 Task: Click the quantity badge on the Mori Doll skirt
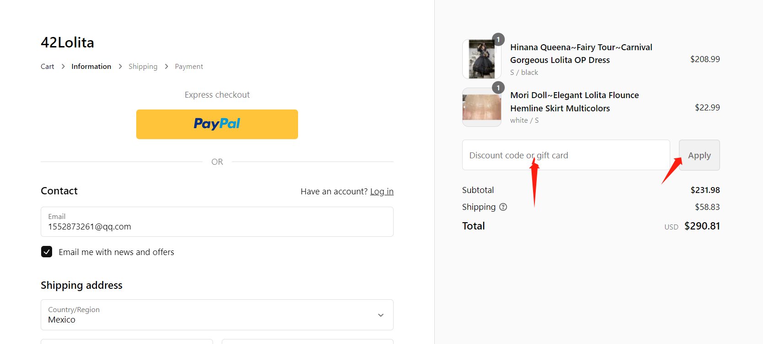click(498, 88)
